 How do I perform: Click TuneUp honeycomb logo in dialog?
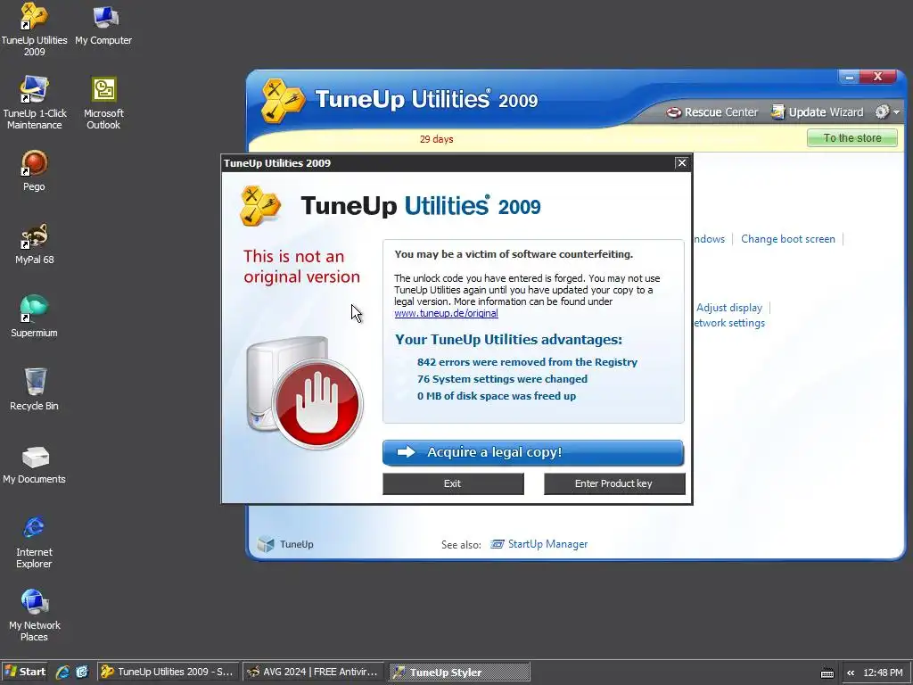tap(259, 206)
